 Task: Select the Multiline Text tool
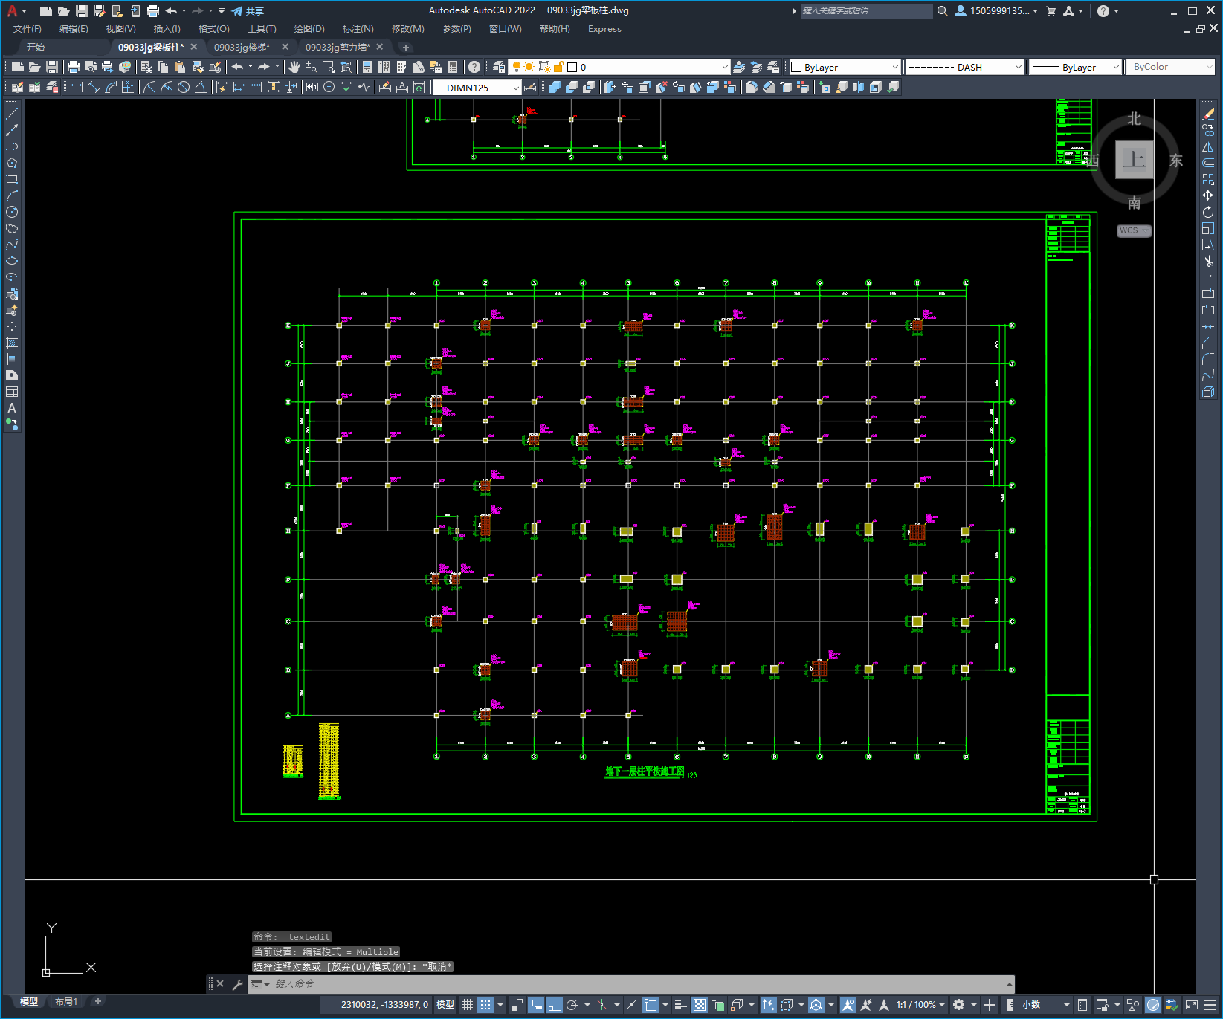click(x=12, y=408)
